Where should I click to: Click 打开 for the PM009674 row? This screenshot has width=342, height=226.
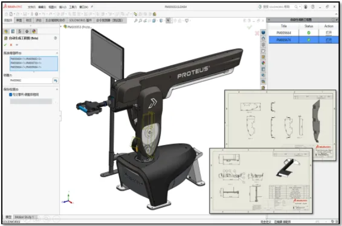pyautogui.click(x=329, y=40)
